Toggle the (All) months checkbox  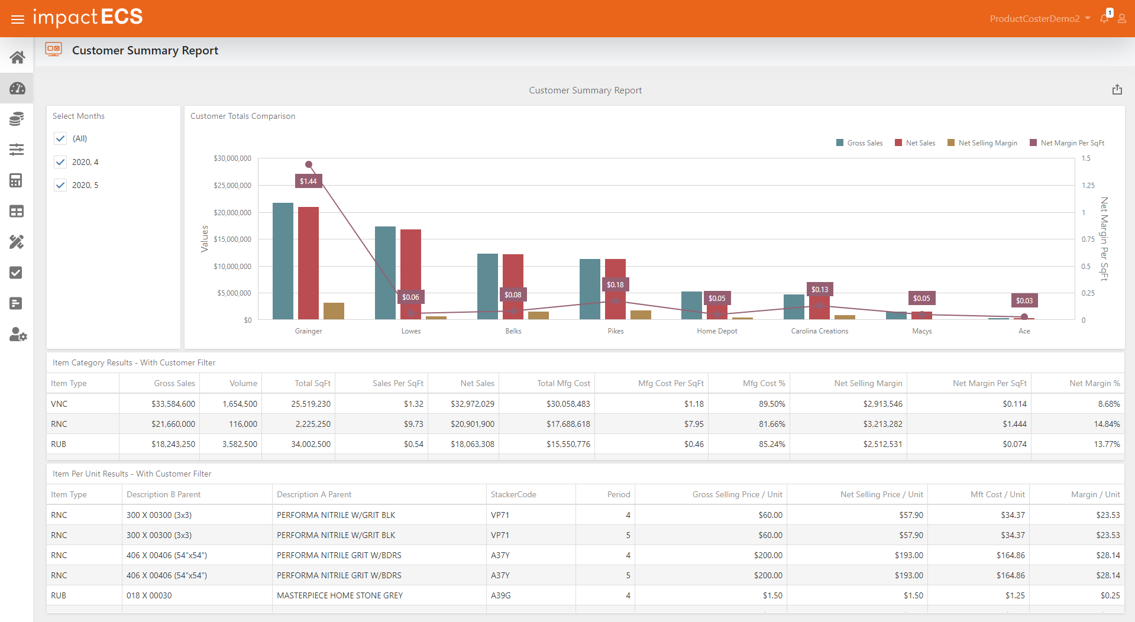tap(60, 138)
